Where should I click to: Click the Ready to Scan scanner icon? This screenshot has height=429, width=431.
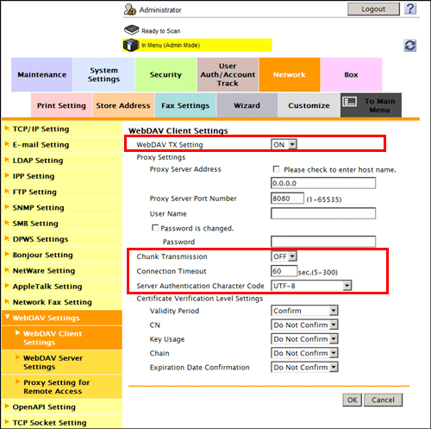click(132, 29)
